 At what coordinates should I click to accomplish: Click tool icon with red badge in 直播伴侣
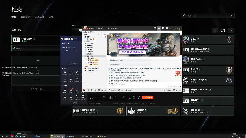(x=71, y=90)
